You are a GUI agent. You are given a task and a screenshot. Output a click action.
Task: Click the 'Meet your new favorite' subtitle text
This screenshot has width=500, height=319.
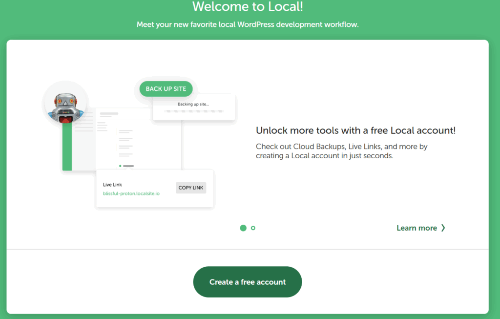click(x=248, y=24)
